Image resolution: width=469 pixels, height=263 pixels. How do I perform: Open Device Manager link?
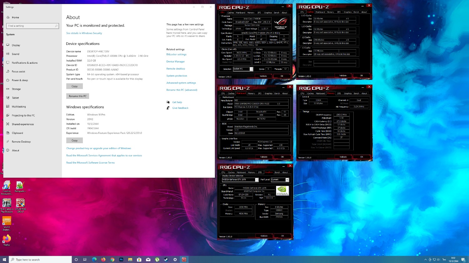tap(175, 62)
